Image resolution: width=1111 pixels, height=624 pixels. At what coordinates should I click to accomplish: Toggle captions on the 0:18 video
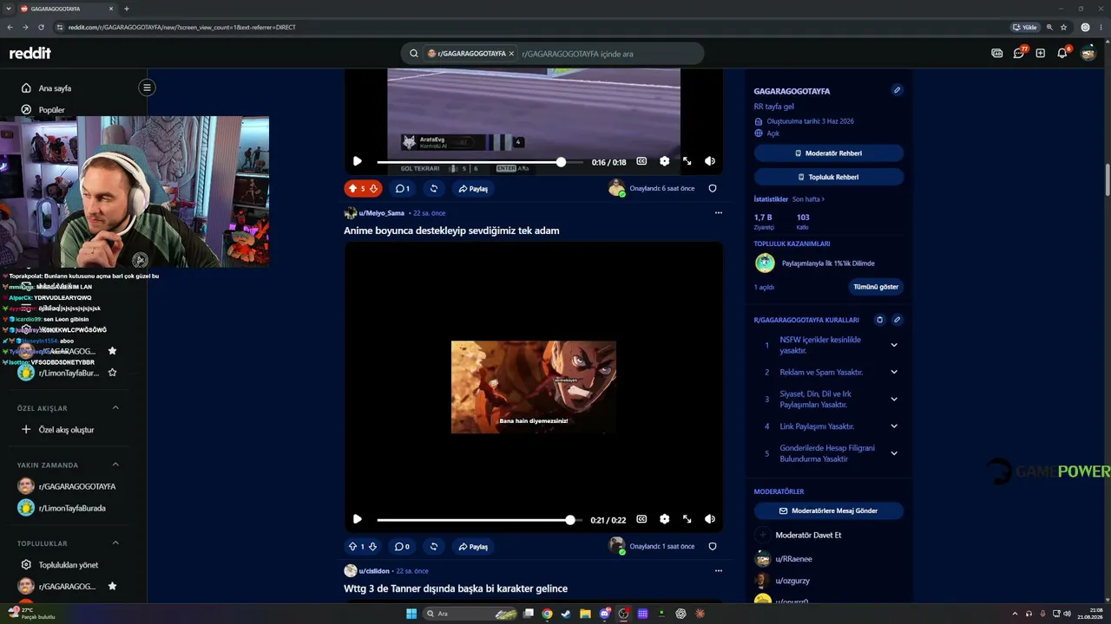tap(641, 161)
